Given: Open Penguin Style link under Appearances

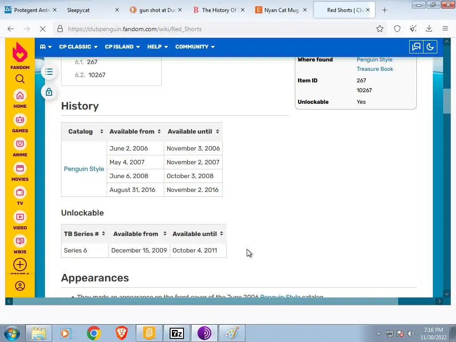Looking at the screenshot, I should [x=280, y=296].
